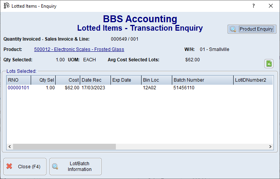Click the magnifier icon on Lot/Batch Information
The image size is (280, 179).
[x=55, y=166]
